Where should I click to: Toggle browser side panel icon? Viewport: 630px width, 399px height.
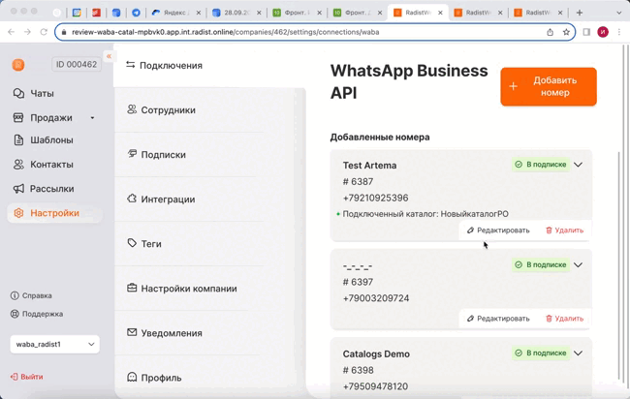click(586, 32)
